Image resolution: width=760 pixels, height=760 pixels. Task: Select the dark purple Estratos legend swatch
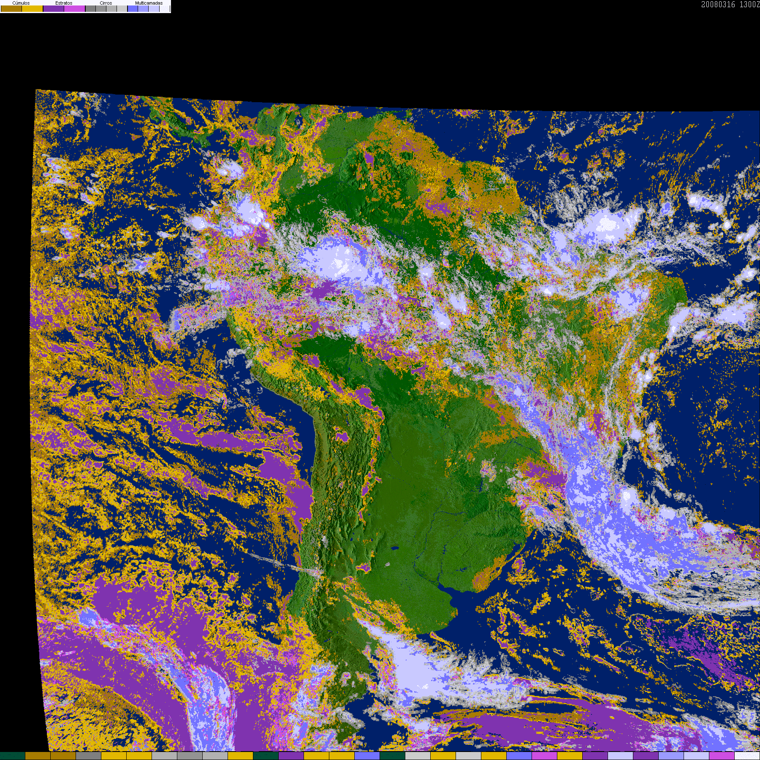(x=54, y=8)
